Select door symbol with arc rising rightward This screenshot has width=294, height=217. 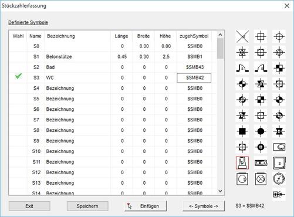tap(261, 68)
